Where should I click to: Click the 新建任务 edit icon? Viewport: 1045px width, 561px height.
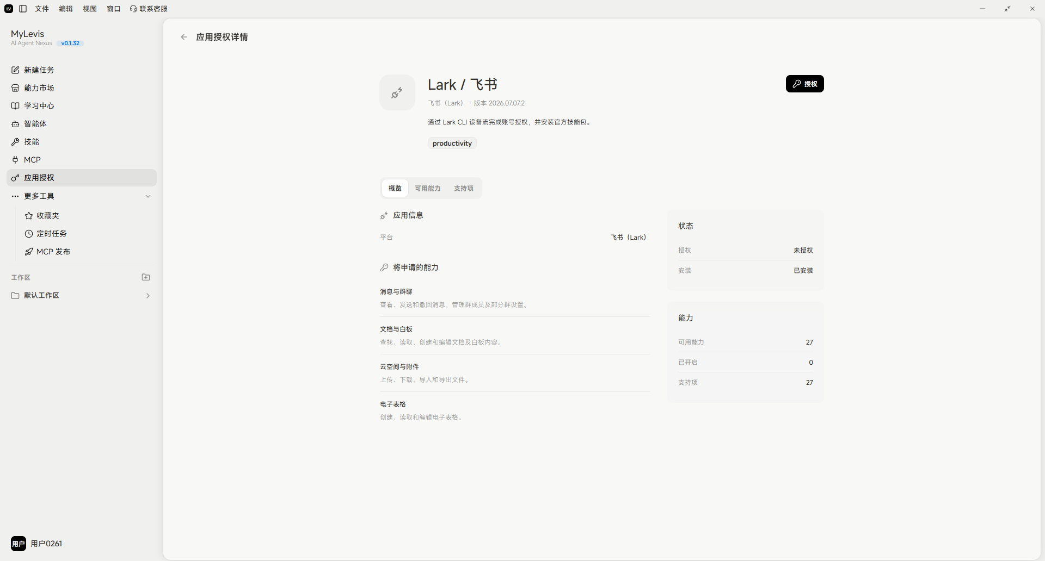click(x=15, y=70)
